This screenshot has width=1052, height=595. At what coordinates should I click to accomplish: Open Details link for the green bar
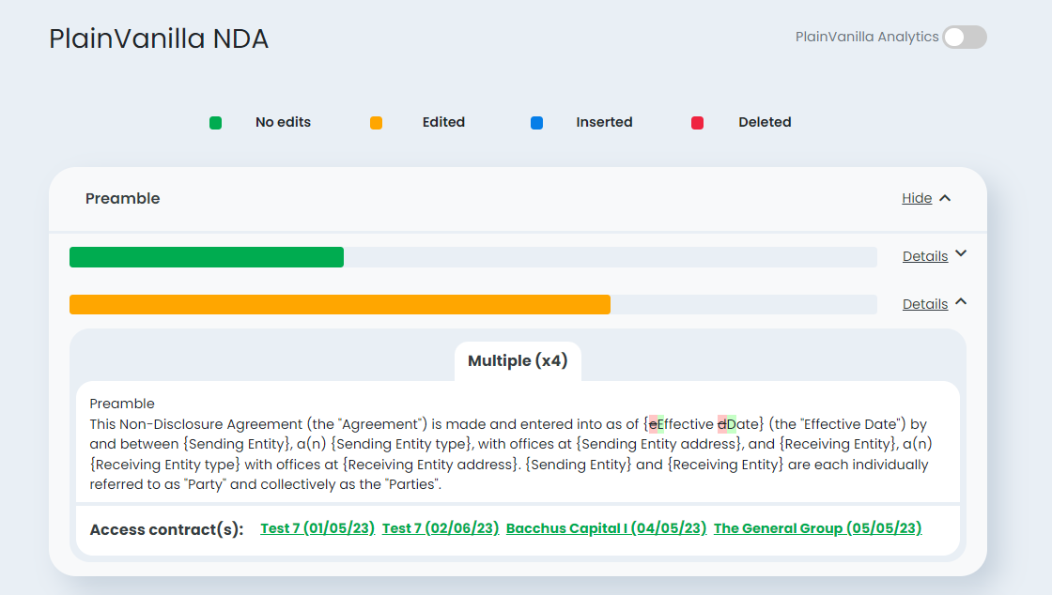pos(924,256)
